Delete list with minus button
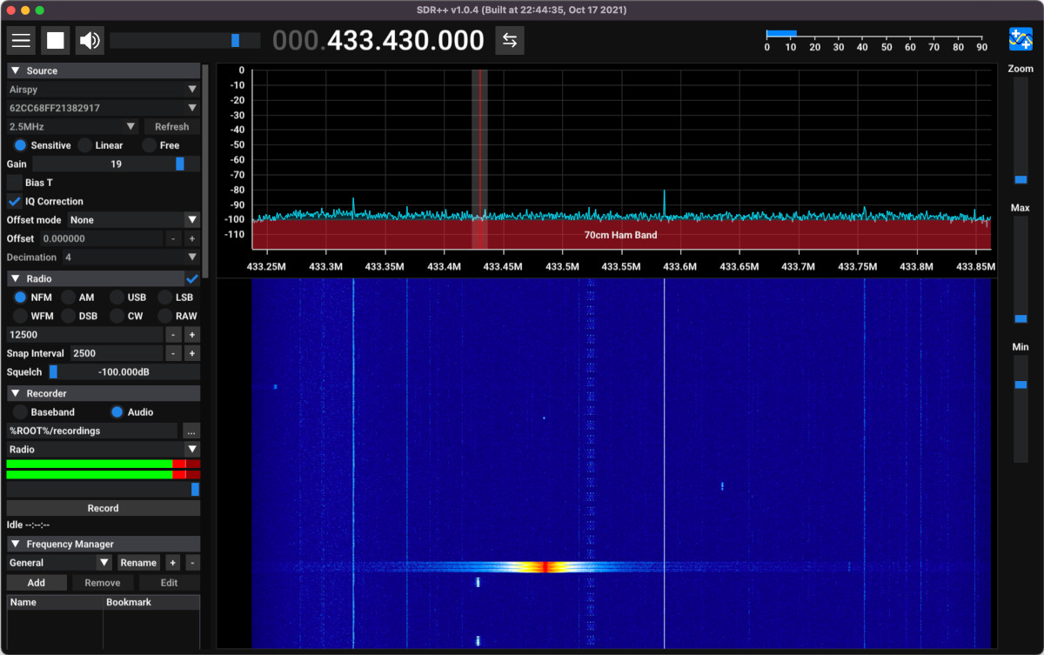1044x655 pixels. (192, 563)
